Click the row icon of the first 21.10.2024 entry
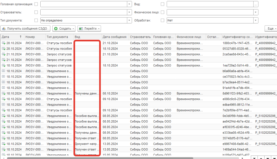 [x=4, y=54]
